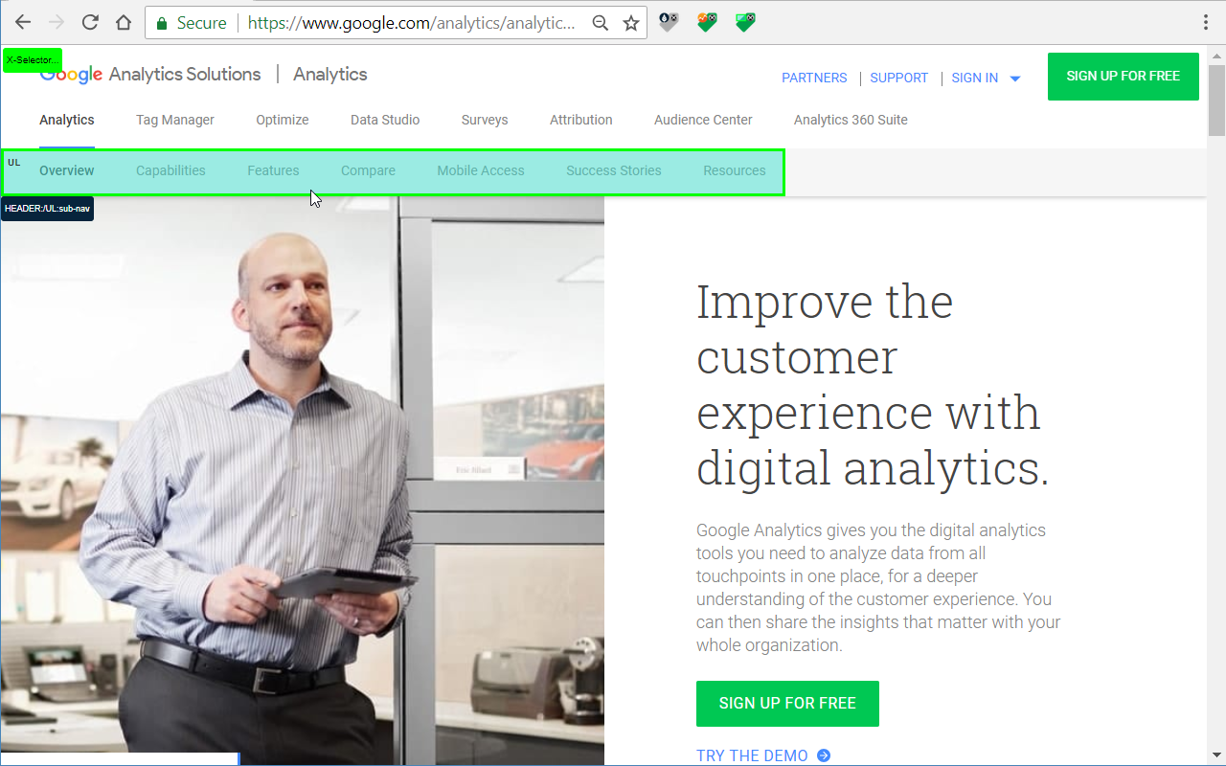The height and width of the screenshot is (766, 1226).
Task: Click Sign Up For Free below the description
Action: point(787,704)
